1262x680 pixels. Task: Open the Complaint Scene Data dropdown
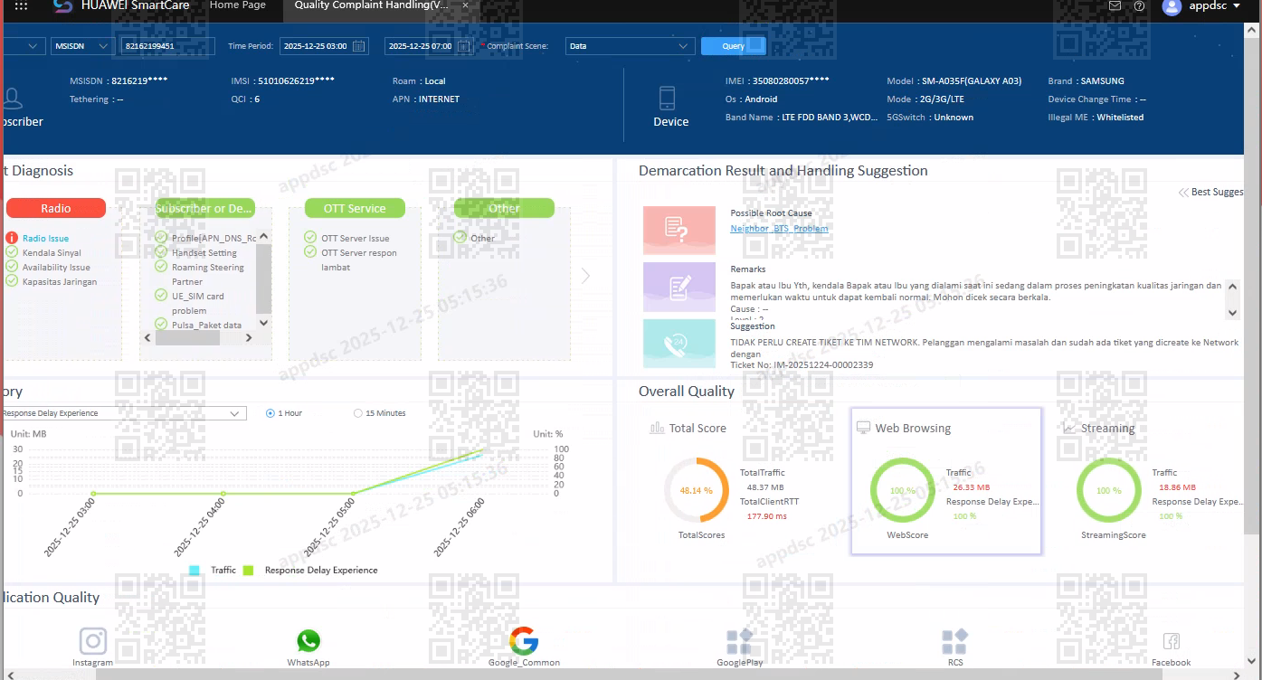630,46
